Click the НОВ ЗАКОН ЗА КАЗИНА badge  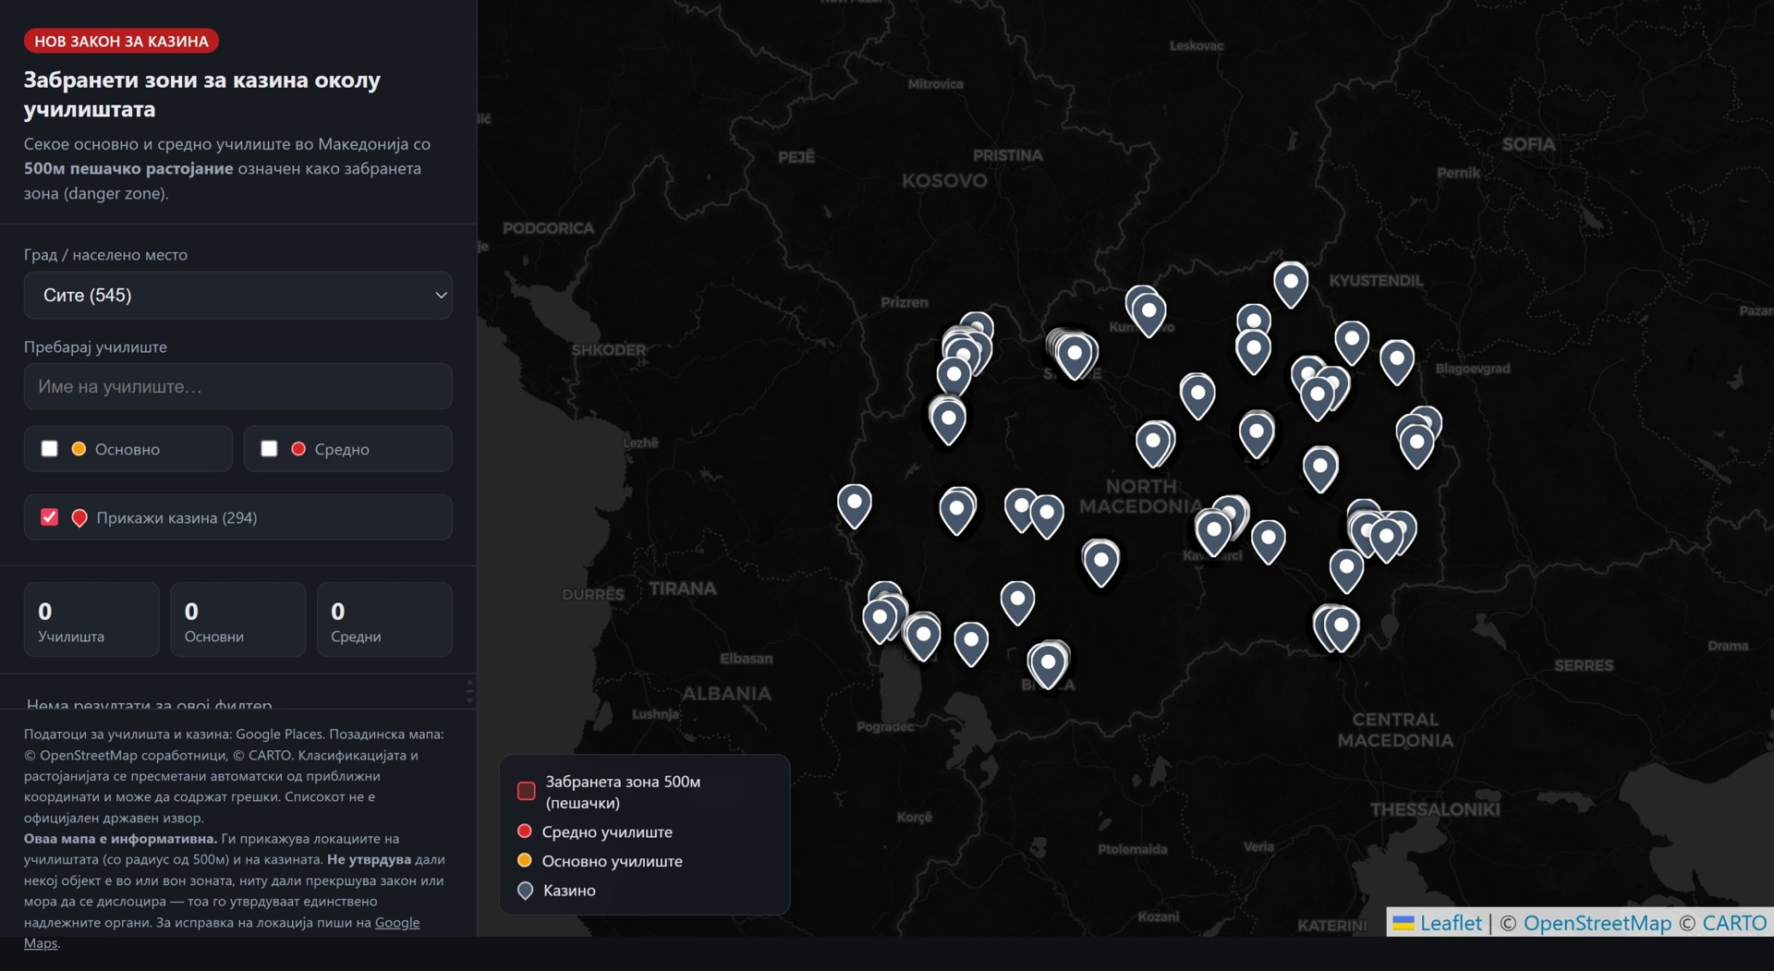121,41
